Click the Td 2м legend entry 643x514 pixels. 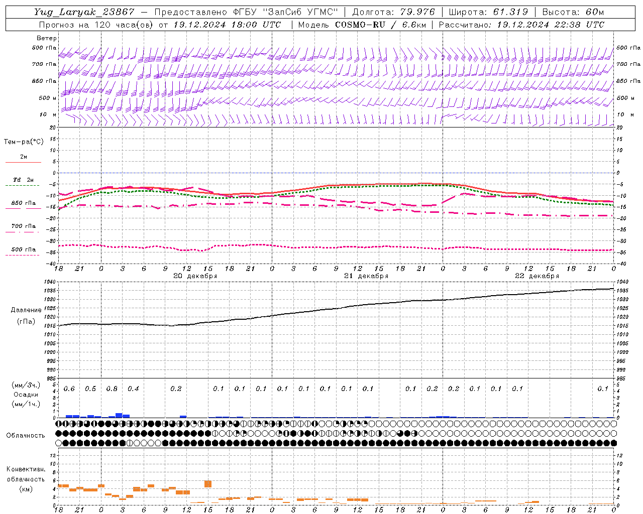[24, 180]
